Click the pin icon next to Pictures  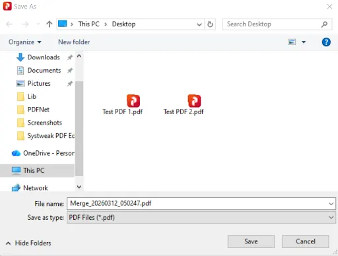point(70,84)
